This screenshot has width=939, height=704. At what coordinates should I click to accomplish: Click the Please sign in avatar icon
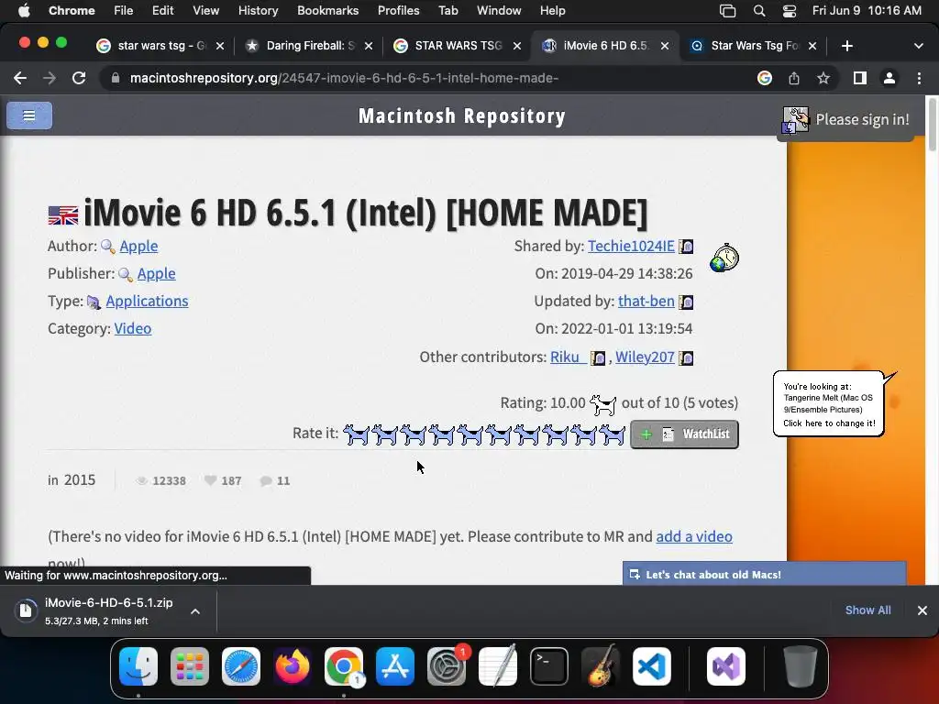pyautogui.click(x=795, y=120)
